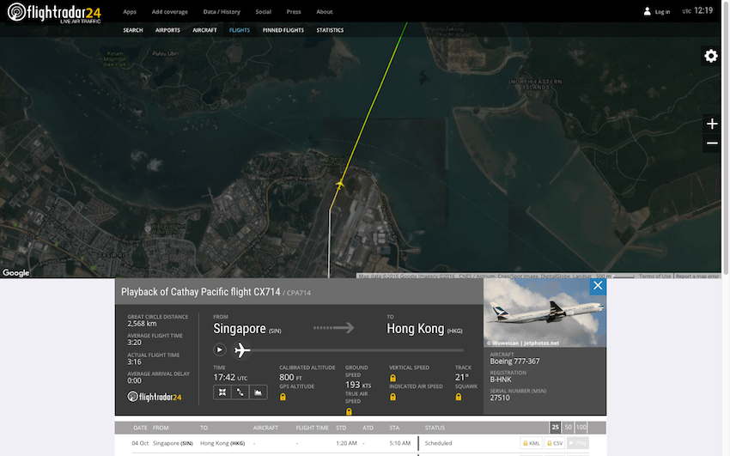The height and width of the screenshot is (456, 730).
Task: Click the Log in user icon
Action: tap(648, 11)
